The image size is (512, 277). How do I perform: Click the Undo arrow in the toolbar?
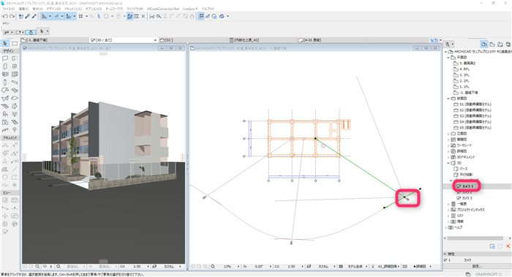pyautogui.click(x=5, y=16)
